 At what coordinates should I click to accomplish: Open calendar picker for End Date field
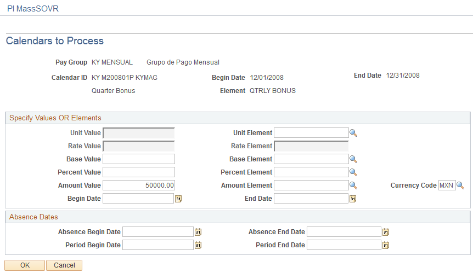353,199
